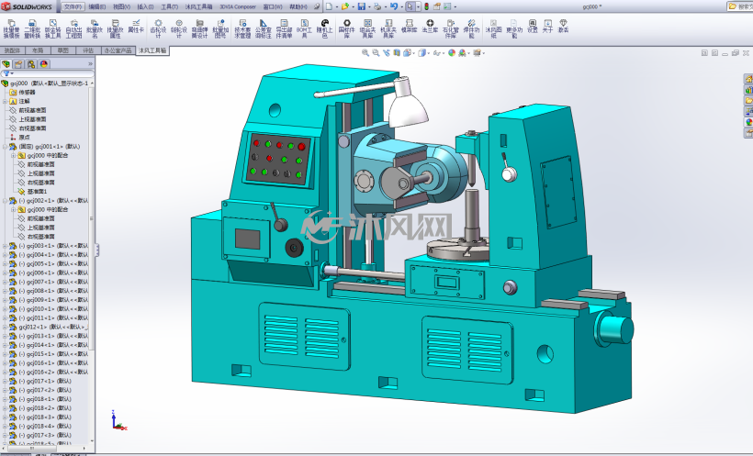Collapse the (固定) gcj001<1> component

point(6,147)
